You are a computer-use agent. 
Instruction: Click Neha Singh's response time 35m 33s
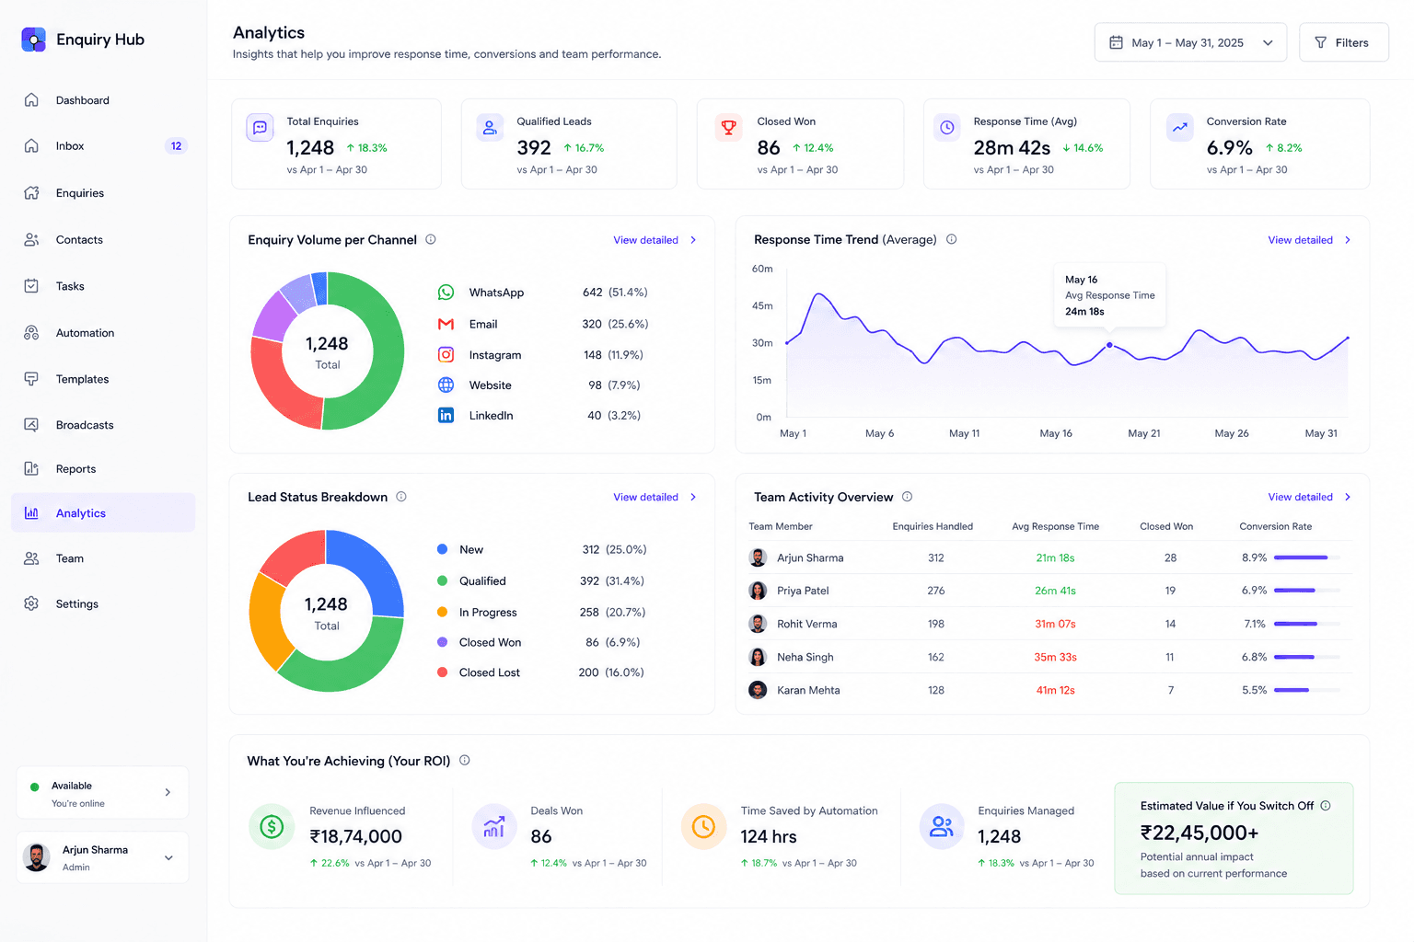[x=1055, y=657]
